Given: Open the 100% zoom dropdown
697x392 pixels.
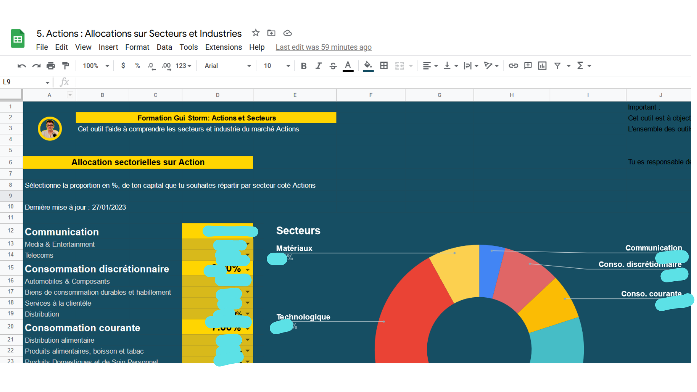Looking at the screenshot, I should [96, 66].
